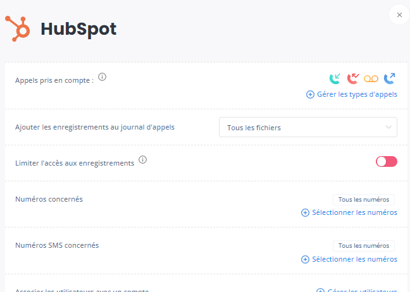Screen dimensions: 410x292
Task: Click the Numéros concernés label
Action: click(49, 199)
